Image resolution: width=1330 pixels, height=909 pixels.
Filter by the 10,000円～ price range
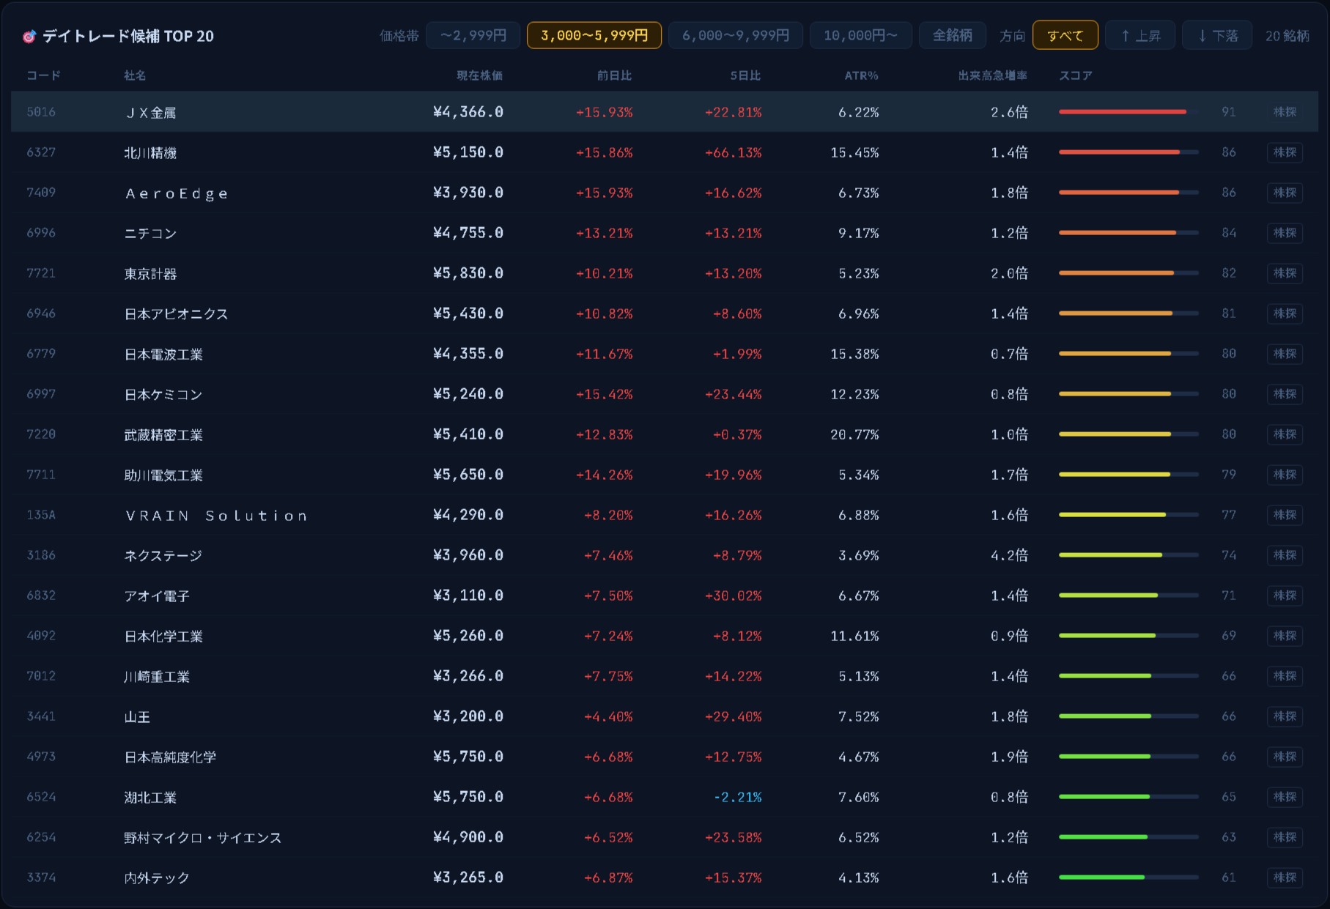[861, 35]
